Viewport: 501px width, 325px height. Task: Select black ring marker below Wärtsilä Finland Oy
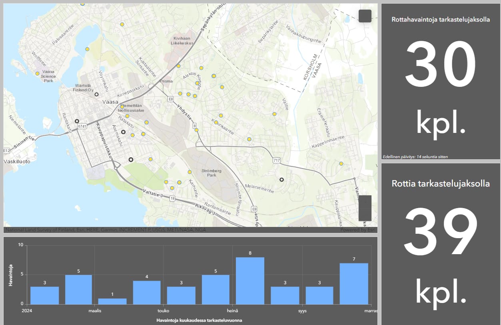coord(96,94)
